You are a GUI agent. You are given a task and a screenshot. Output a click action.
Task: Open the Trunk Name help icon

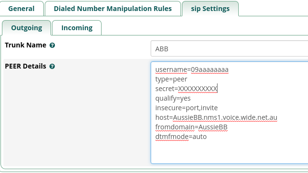(52, 46)
